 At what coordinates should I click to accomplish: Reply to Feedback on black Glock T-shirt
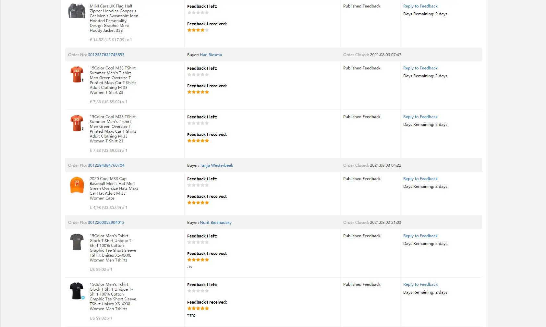pyautogui.click(x=420, y=285)
